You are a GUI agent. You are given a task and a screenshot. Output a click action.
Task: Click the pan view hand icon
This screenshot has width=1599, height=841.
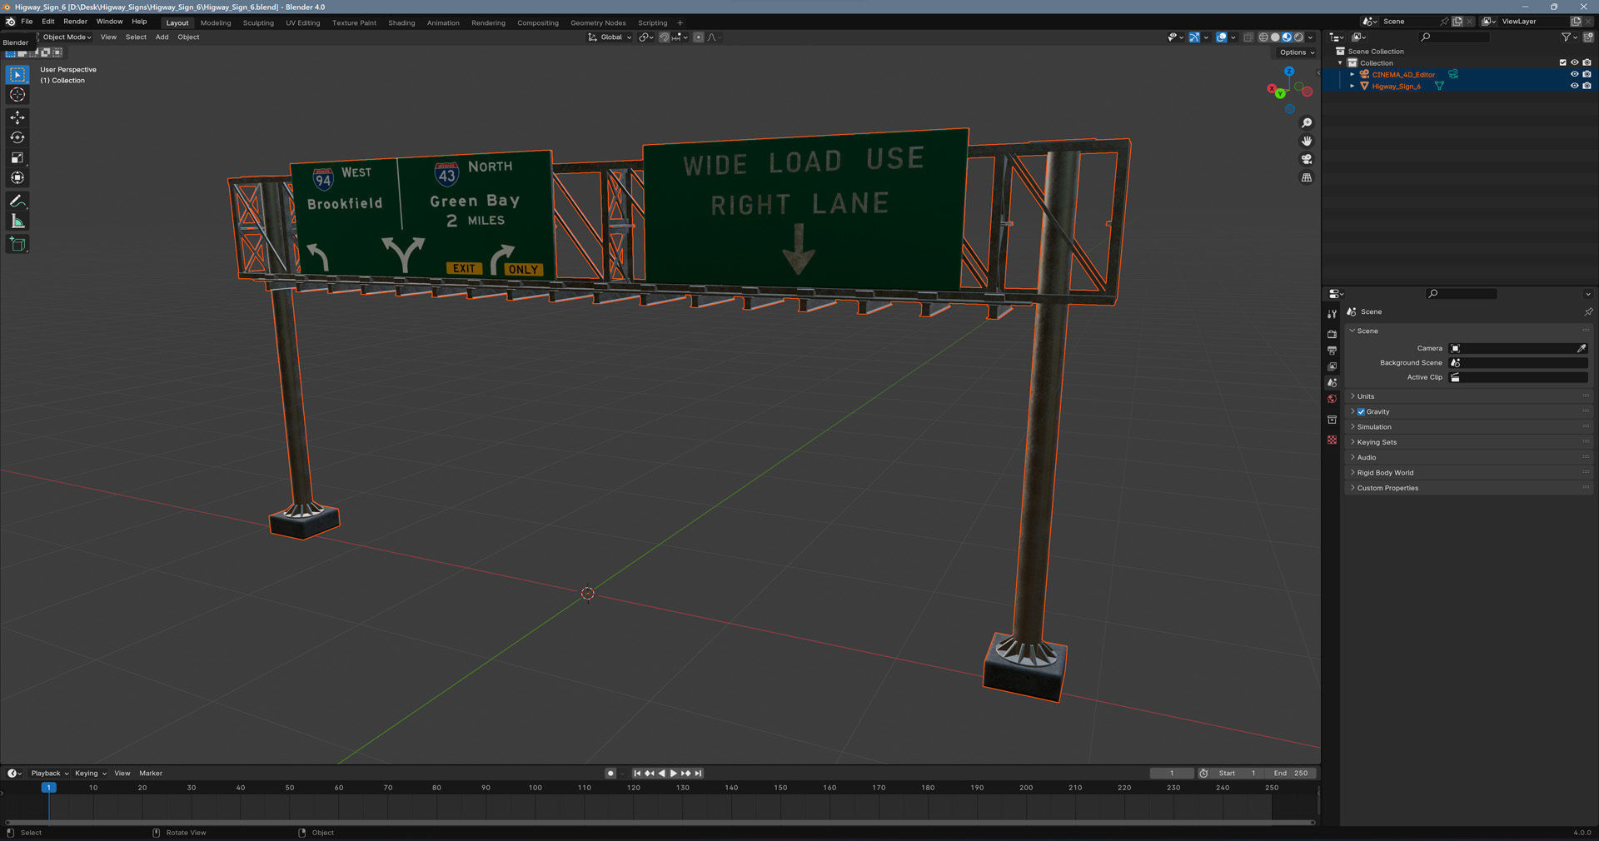pyautogui.click(x=1307, y=142)
